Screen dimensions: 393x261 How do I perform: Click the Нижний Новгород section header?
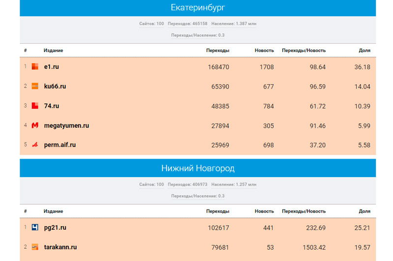197,168
